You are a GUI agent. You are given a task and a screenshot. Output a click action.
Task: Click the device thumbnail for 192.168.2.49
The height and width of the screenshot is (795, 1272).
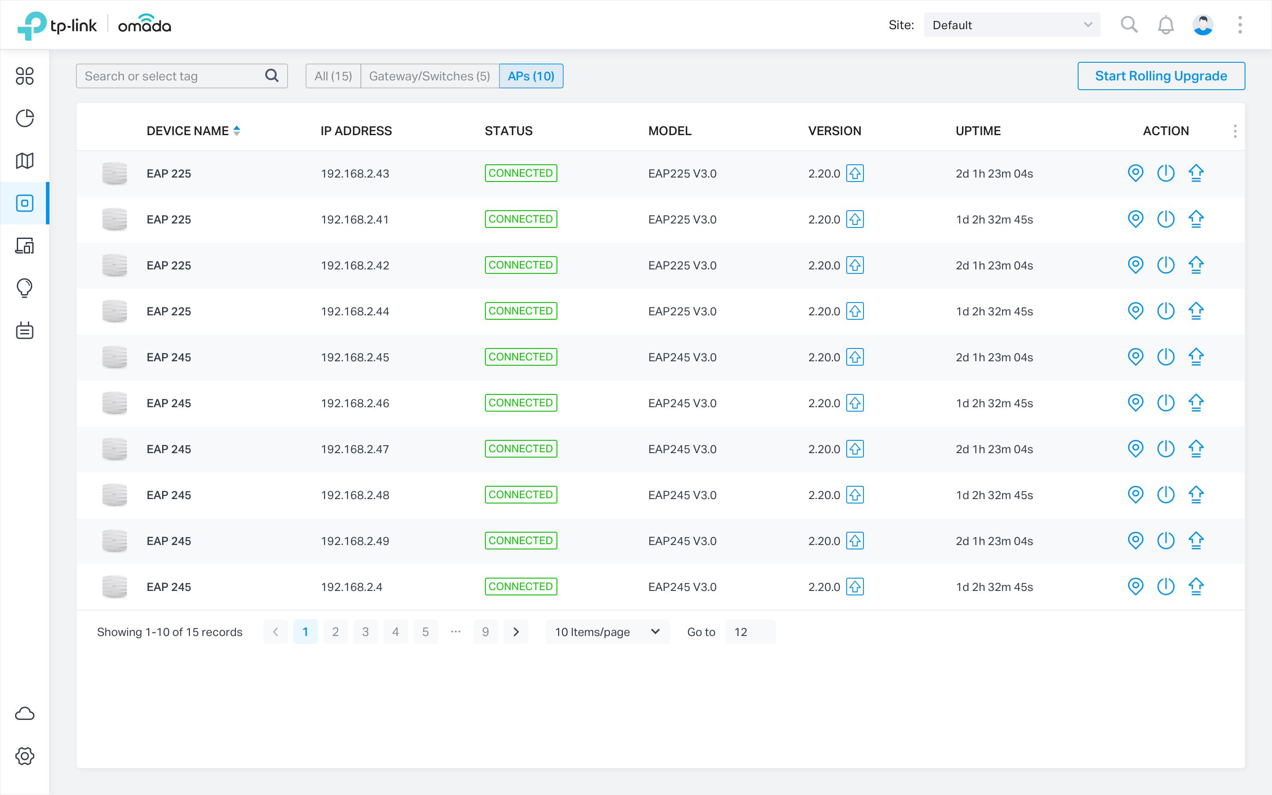click(114, 541)
